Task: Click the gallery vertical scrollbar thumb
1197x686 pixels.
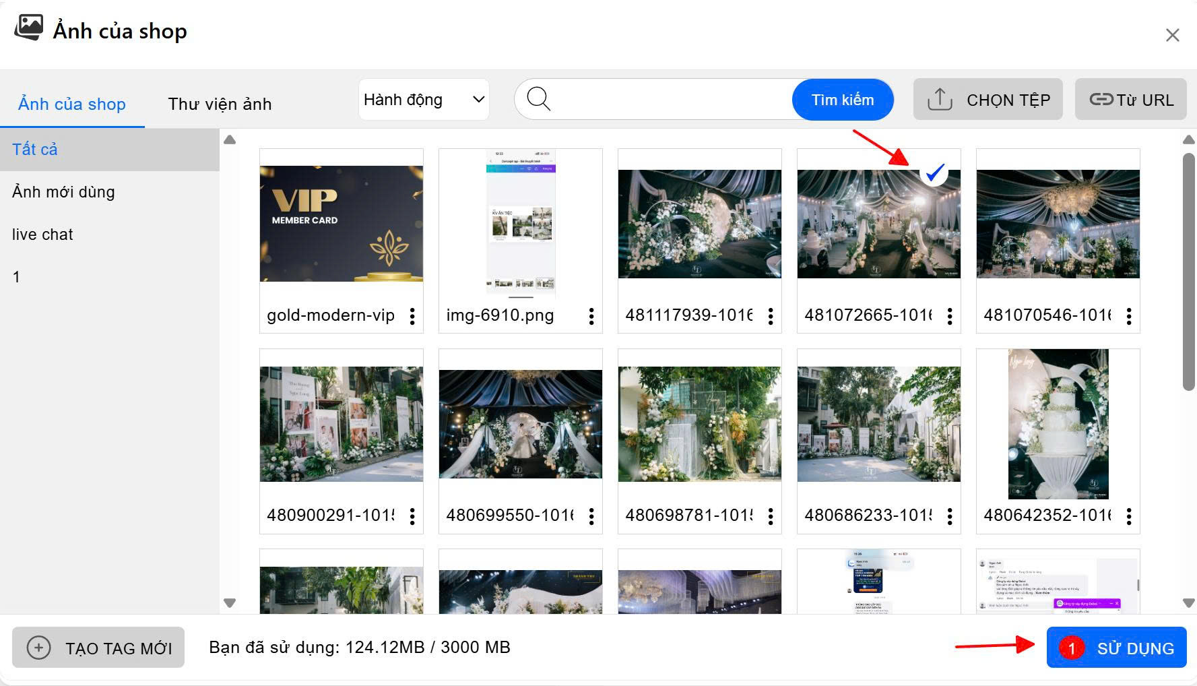Action: pyautogui.click(x=1189, y=272)
